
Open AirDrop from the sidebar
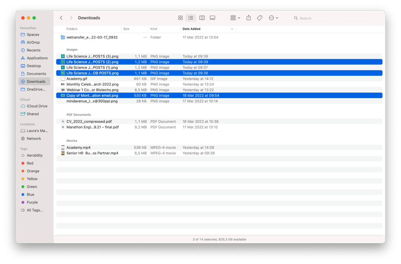pyautogui.click(x=33, y=42)
